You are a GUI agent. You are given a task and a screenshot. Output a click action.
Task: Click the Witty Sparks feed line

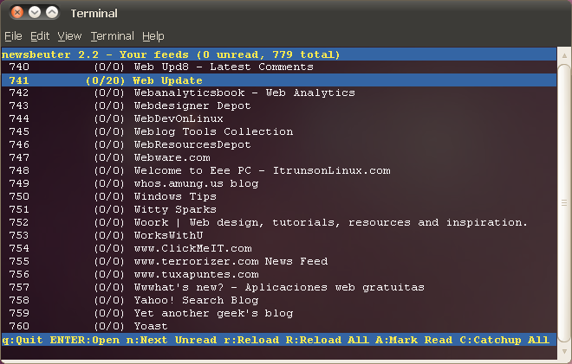(x=279, y=209)
